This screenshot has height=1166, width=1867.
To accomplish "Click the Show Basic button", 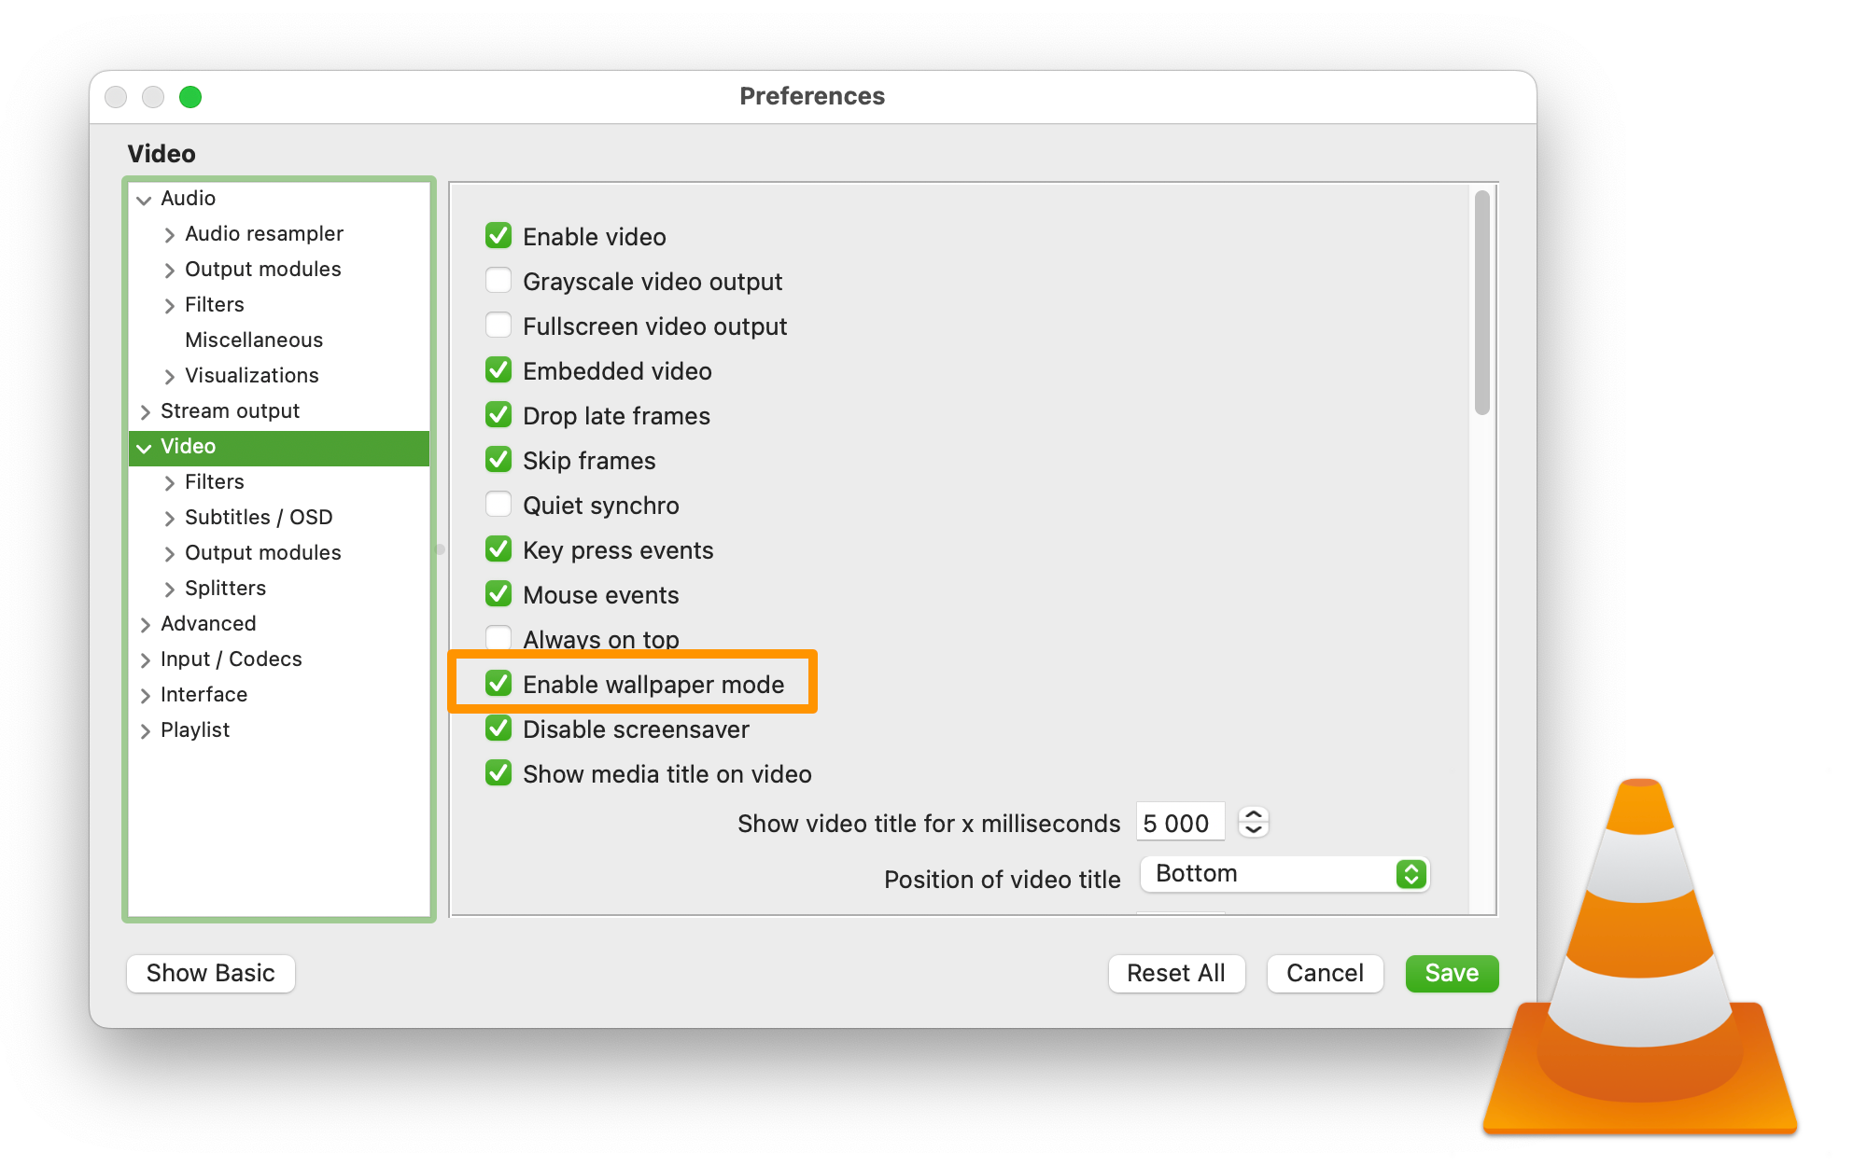I will click(211, 973).
